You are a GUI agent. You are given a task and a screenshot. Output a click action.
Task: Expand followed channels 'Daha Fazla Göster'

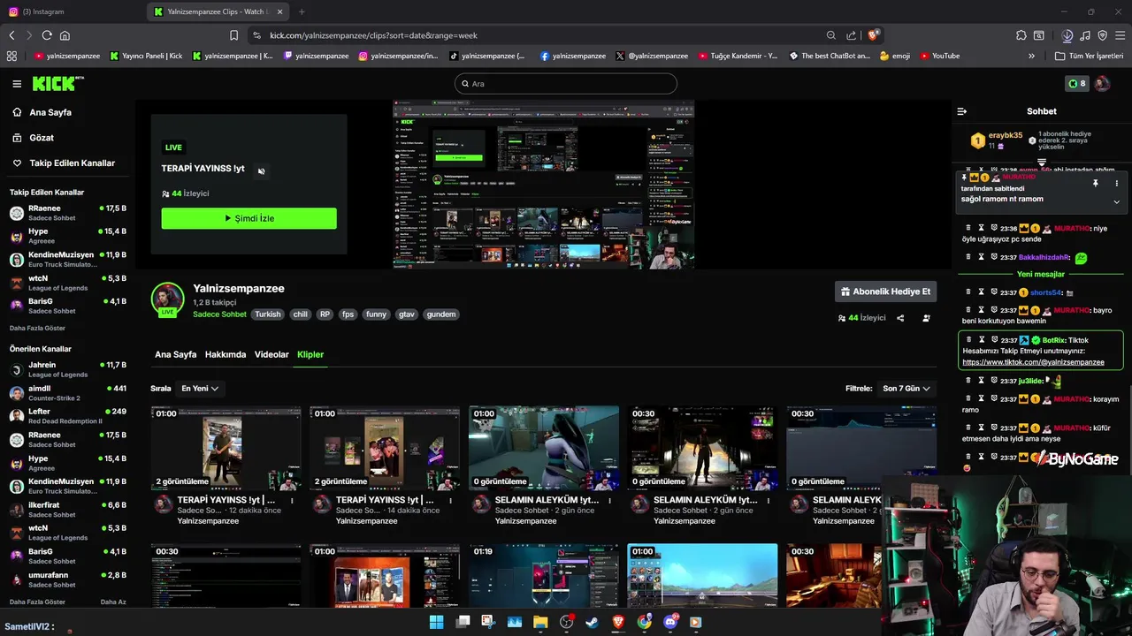coord(37,328)
